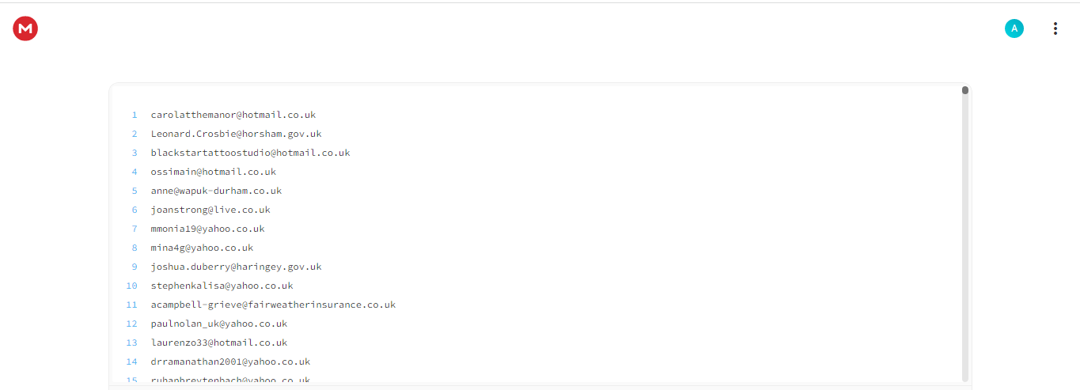Place cursor in line 13 text
Viewport: 1080px width, 390px height.
click(219, 343)
